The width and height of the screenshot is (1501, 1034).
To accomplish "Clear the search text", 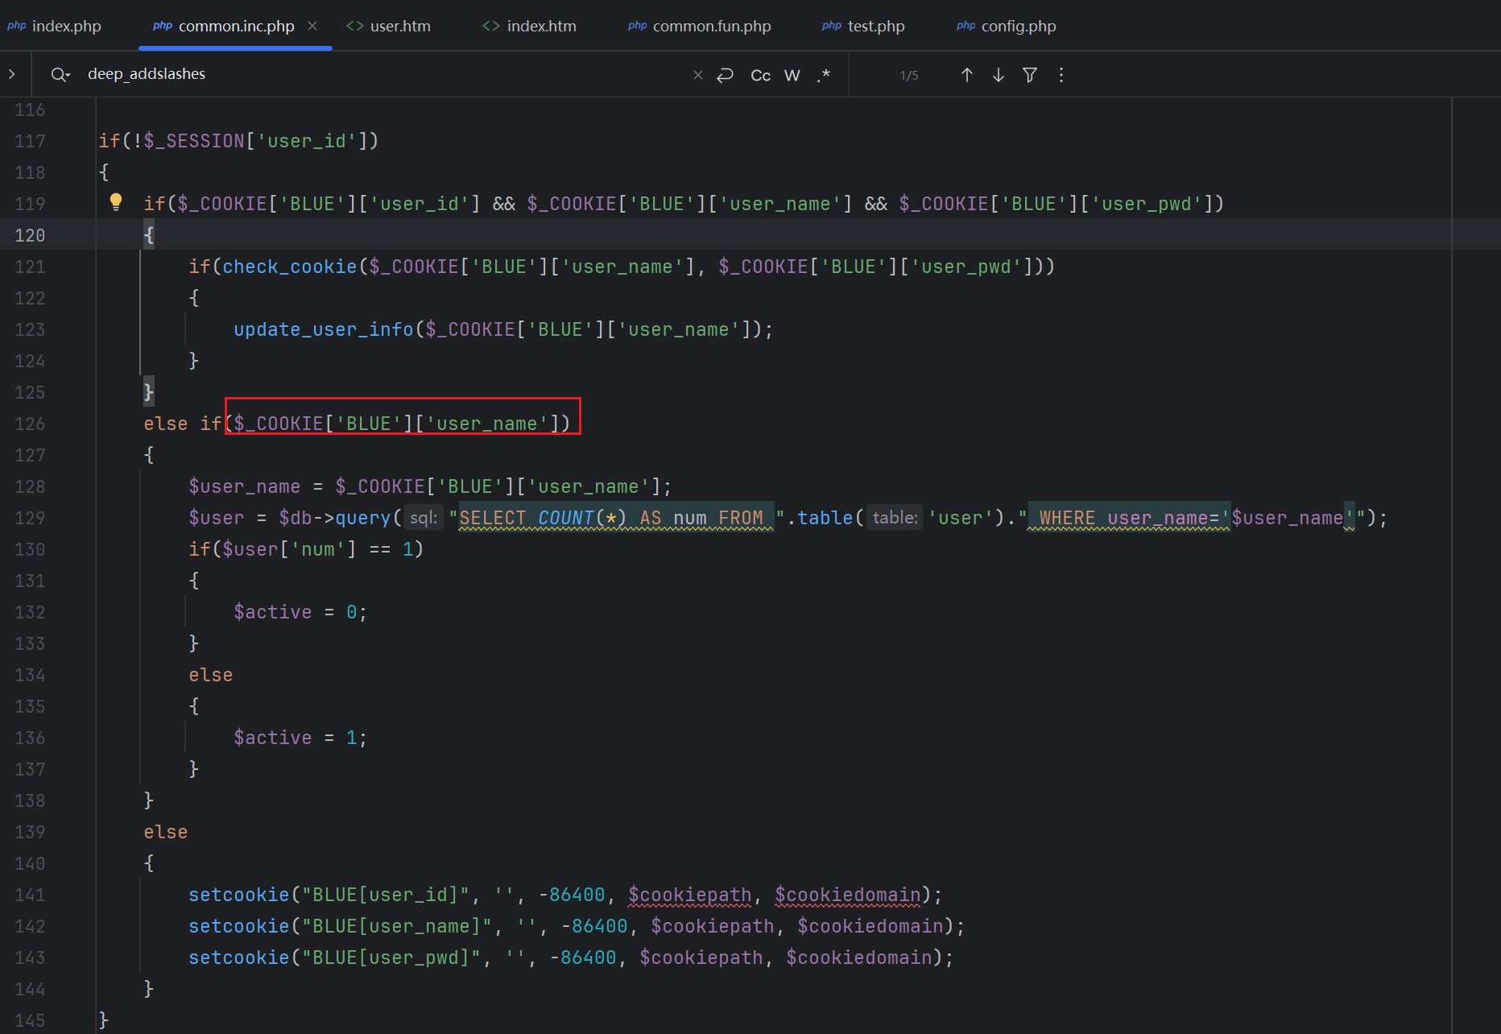I will tap(698, 75).
